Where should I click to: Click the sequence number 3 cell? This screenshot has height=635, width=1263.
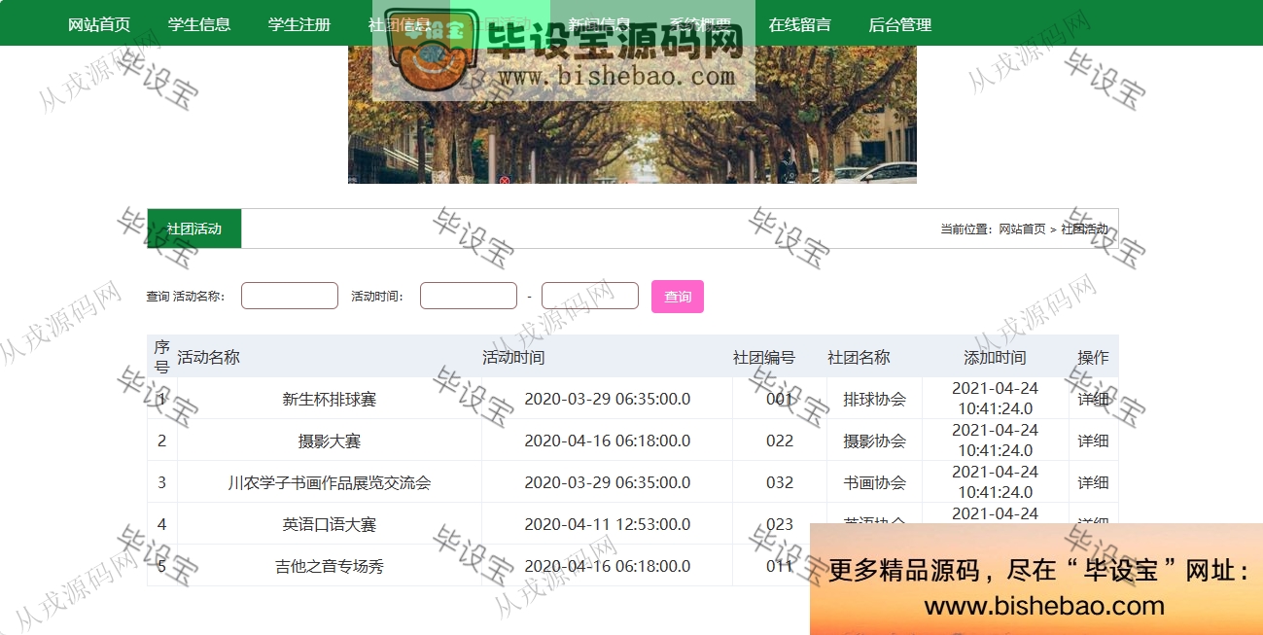[162, 482]
